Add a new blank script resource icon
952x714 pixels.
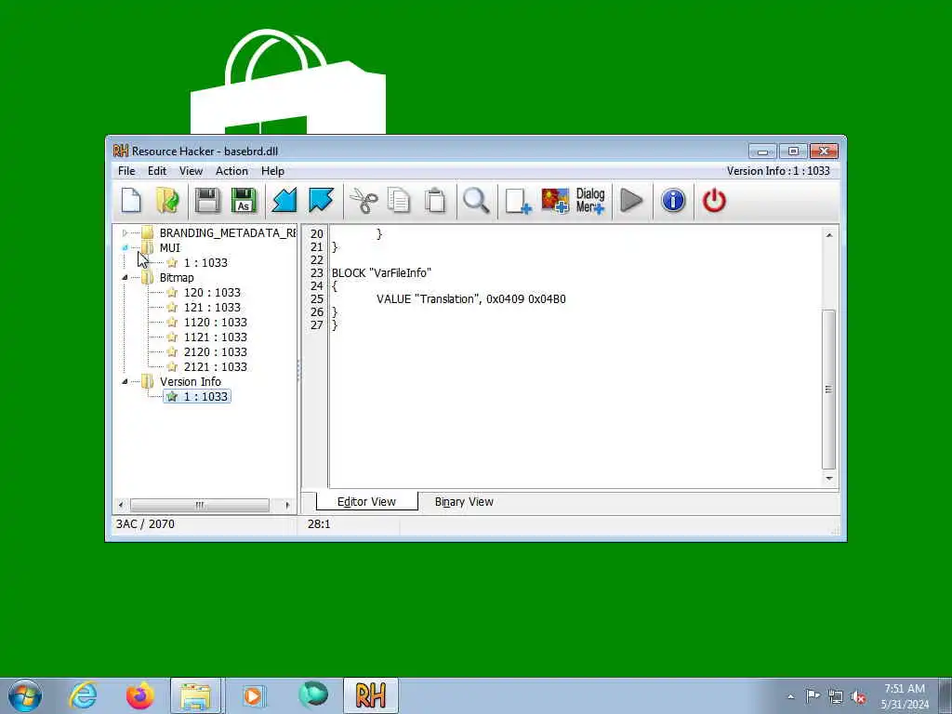[x=518, y=201]
